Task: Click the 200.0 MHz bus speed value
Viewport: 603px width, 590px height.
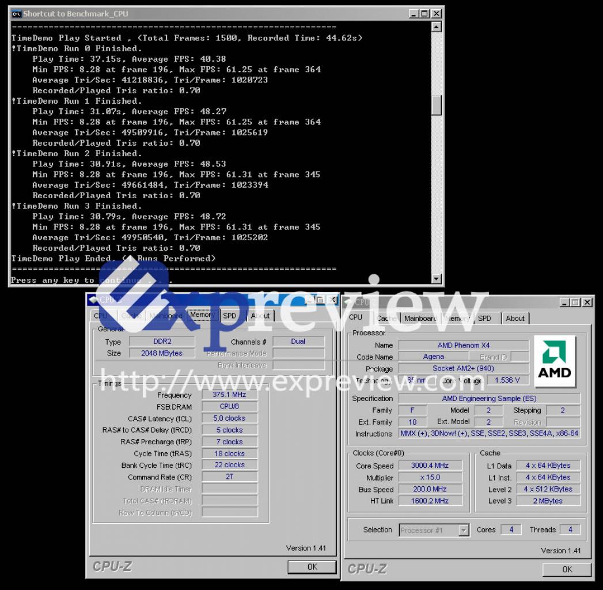Action: pos(430,489)
